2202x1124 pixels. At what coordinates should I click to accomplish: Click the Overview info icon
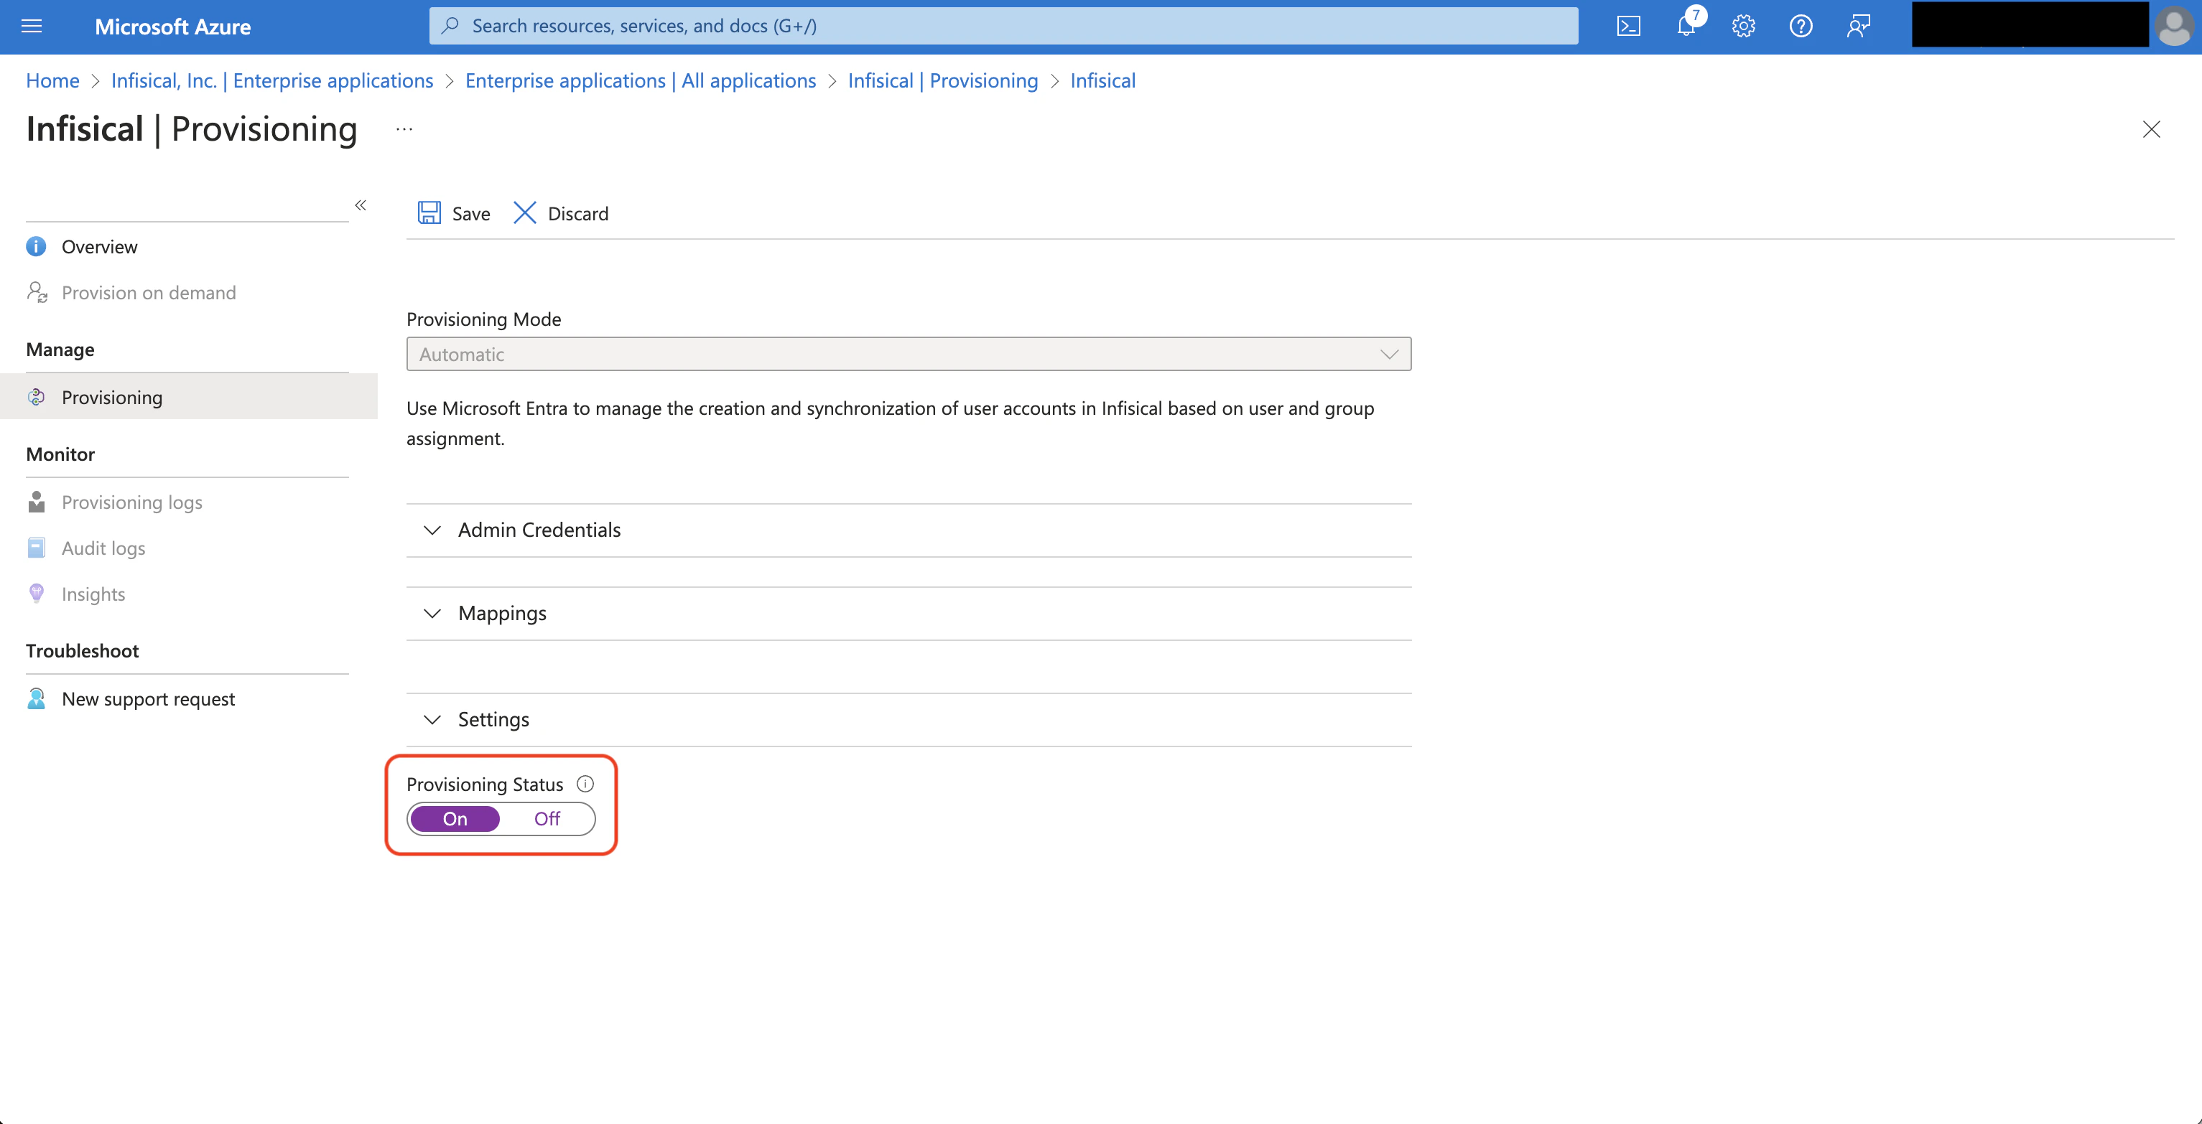36,247
